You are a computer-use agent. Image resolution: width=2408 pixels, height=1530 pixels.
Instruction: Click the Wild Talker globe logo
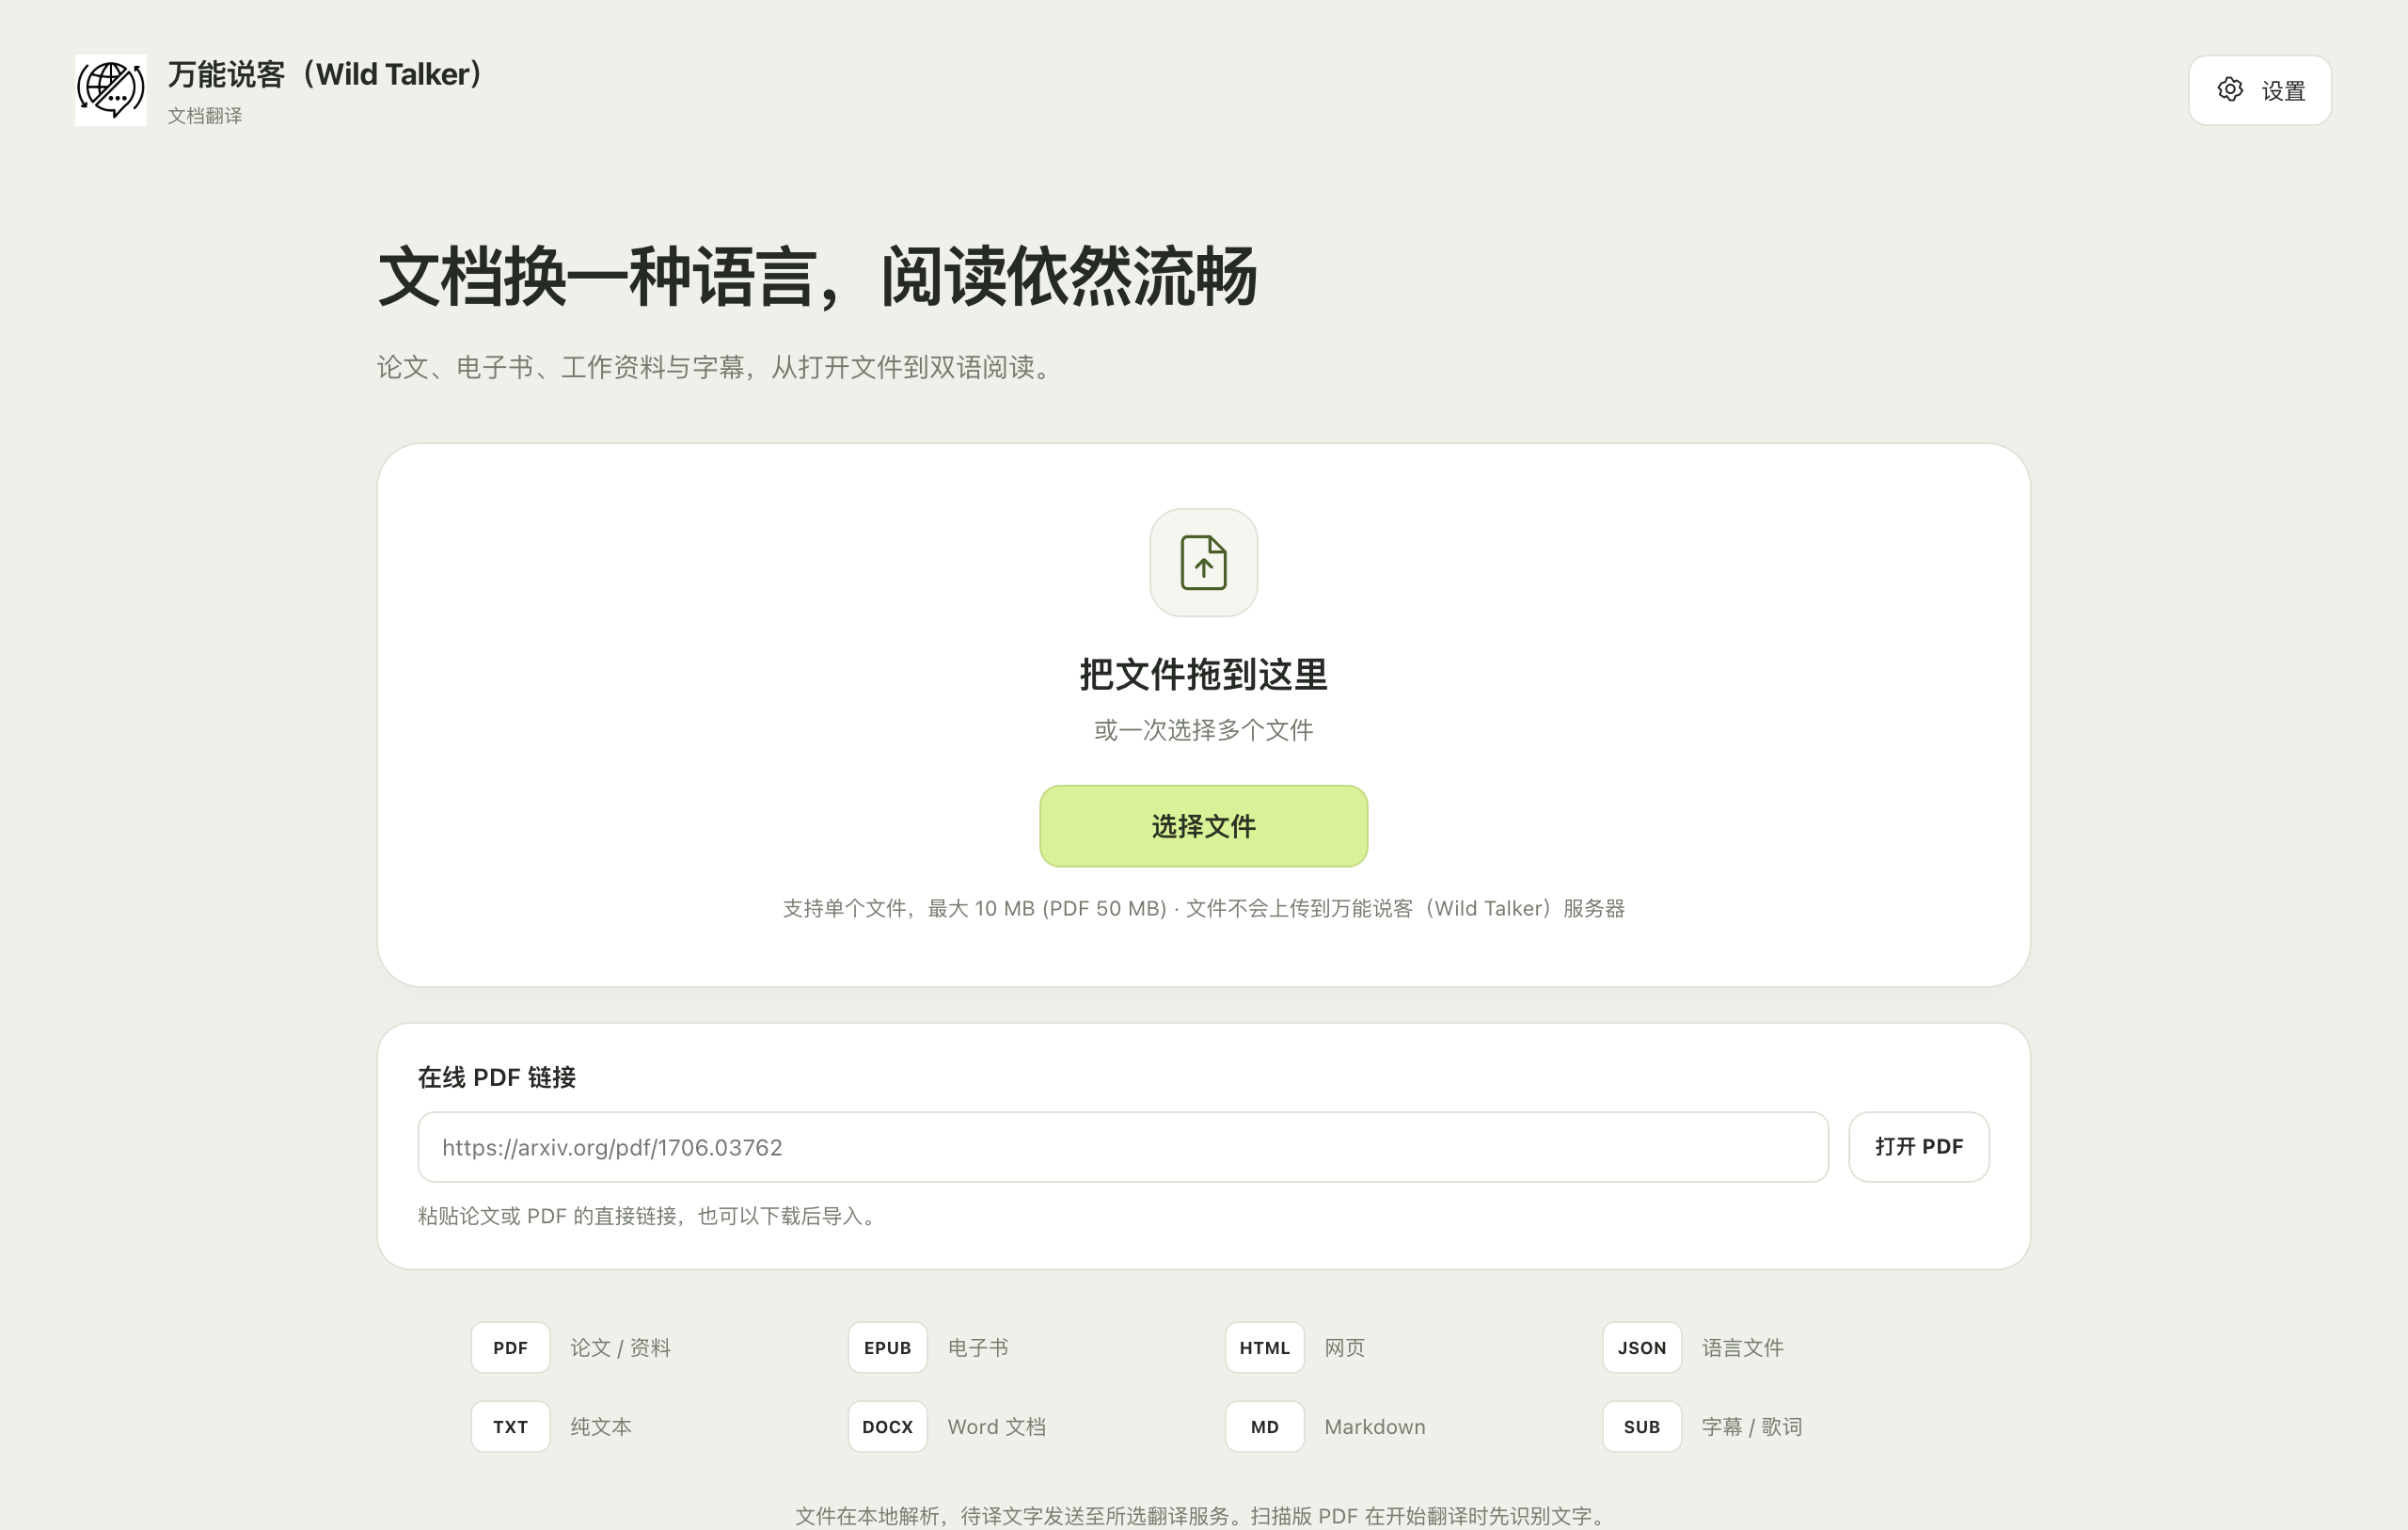(111, 90)
